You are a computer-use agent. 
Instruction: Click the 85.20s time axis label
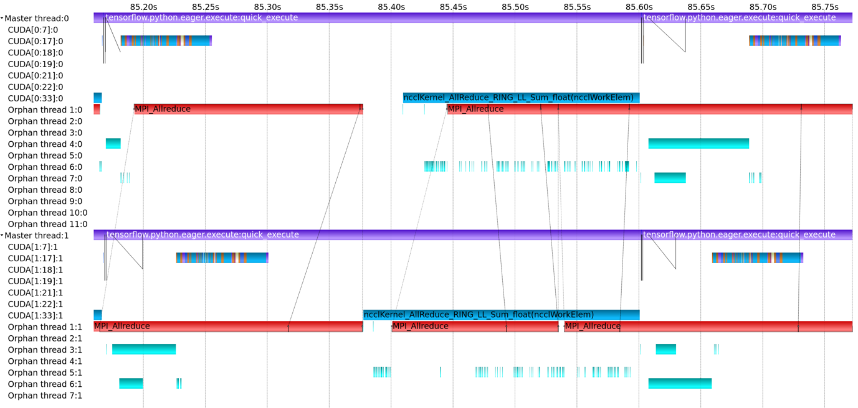143,7
